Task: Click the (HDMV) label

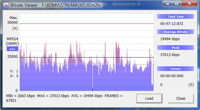Action: click(x=12, y=44)
